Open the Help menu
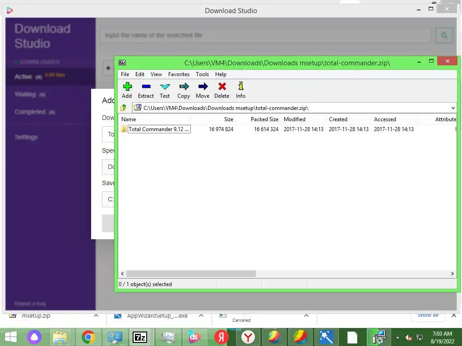 tap(221, 74)
